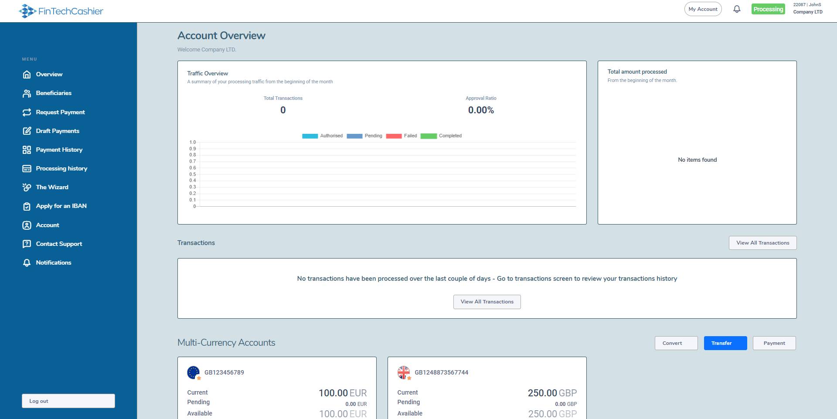Click the Beneficiaries people icon
This screenshot has width=837, height=419.
click(x=27, y=93)
